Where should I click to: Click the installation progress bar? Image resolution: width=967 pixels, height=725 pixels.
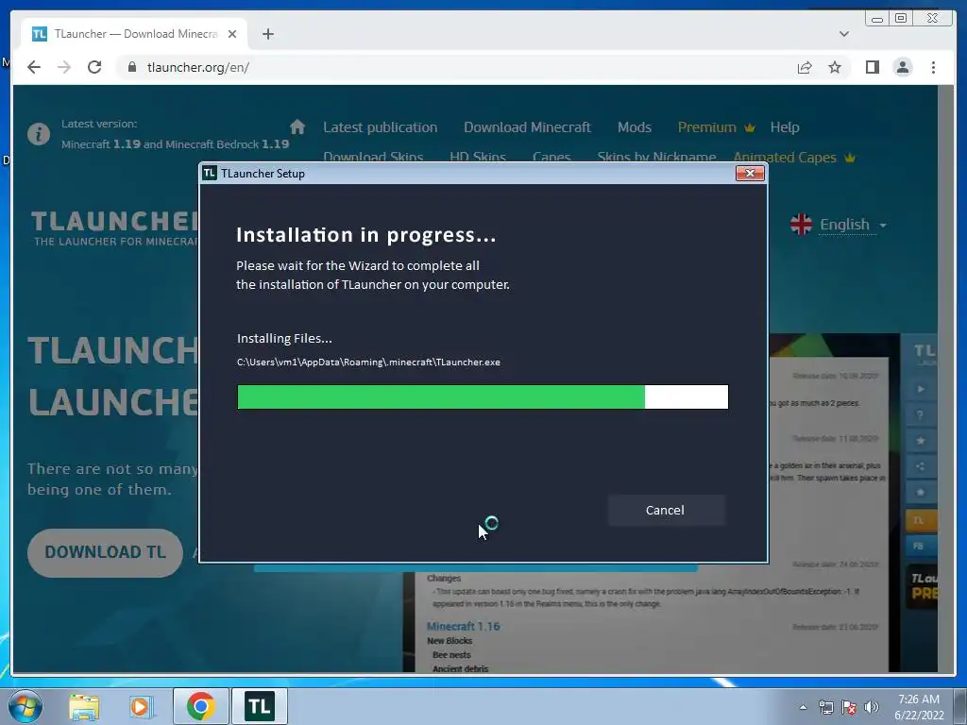click(x=483, y=397)
